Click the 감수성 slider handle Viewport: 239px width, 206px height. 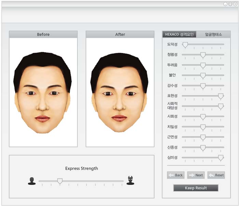pos(203,86)
